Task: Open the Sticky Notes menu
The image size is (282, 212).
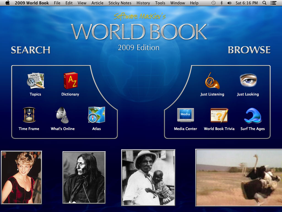Action: [120, 3]
